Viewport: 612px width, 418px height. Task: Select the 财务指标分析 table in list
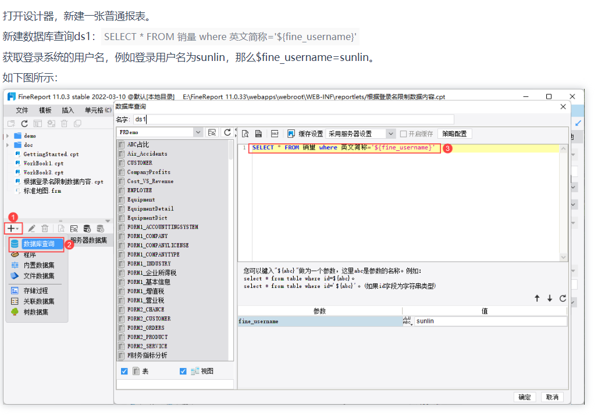(x=147, y=355)
